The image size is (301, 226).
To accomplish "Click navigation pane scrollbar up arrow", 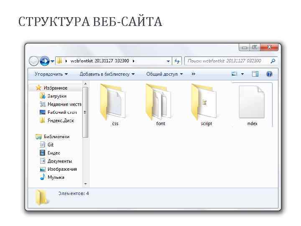I will coord(85,84).
